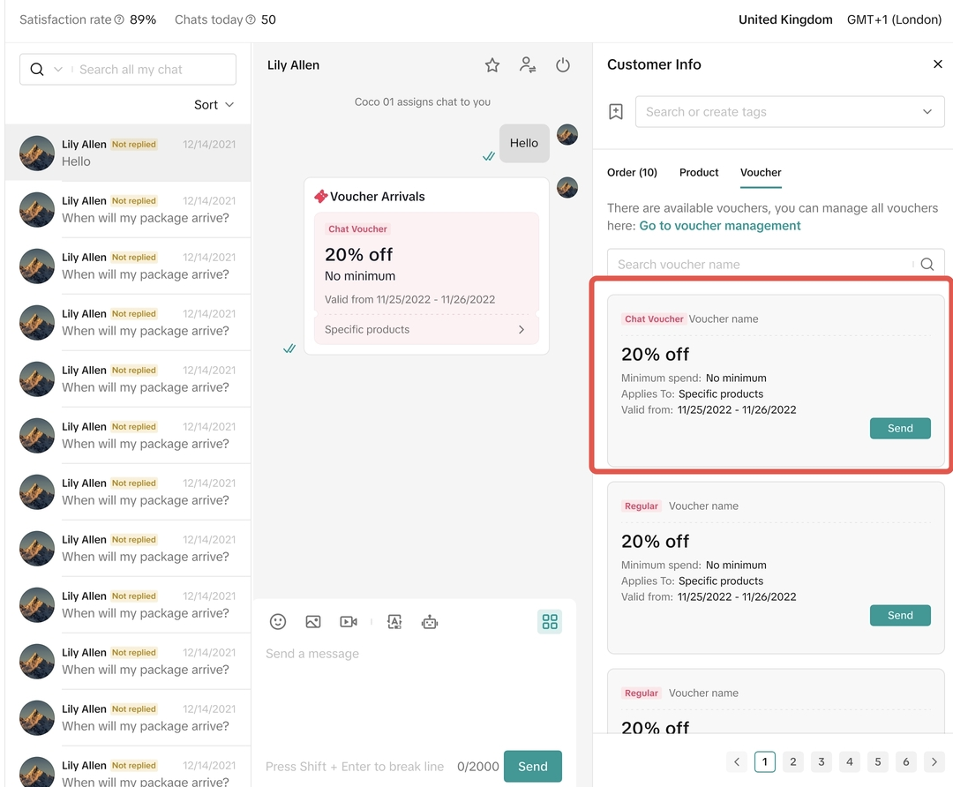Click the Search voucher name field
The image size is (953, 787).
(x=759, y=265)
